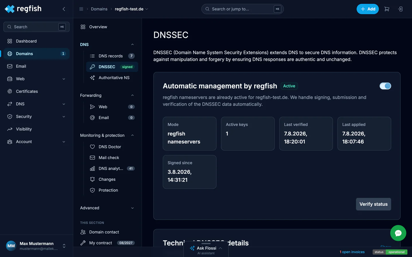Click the Add button

tap(368, 9)
